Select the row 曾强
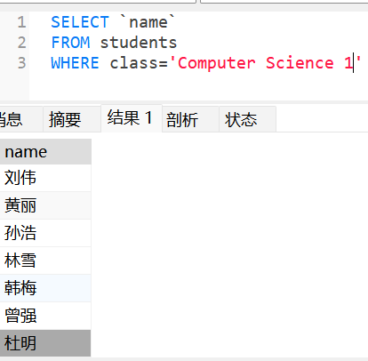The height and width of the screenshot is (361, 368). 45,316
